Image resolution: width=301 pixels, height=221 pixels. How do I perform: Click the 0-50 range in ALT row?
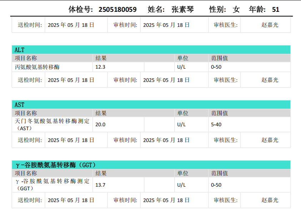click(x=216, y=67)
